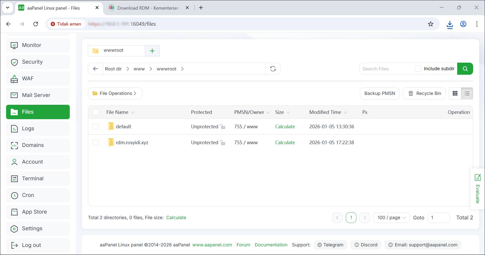
Task: Switch to list view icon
Action: (467, 93)
